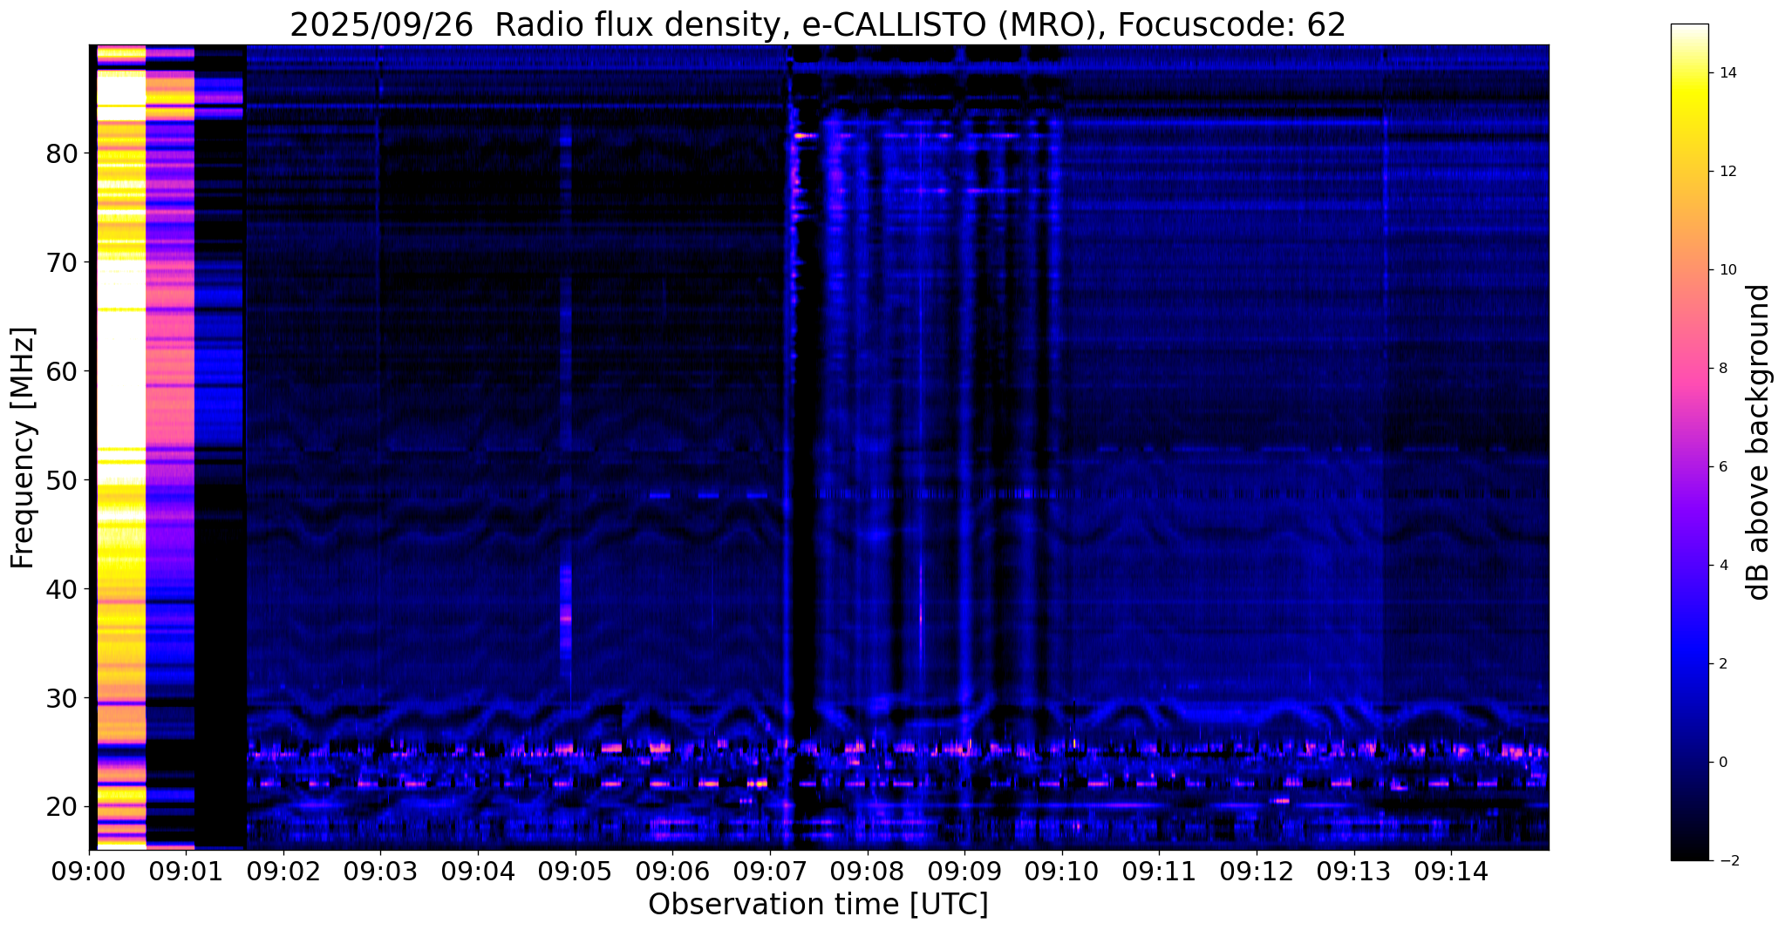This screenshot has width=1785, height=930.
Task: Click the 09:13 time tick label
Action: (1353, 871)
